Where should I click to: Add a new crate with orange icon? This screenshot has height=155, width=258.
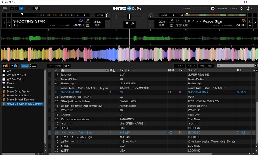point(5,66)
